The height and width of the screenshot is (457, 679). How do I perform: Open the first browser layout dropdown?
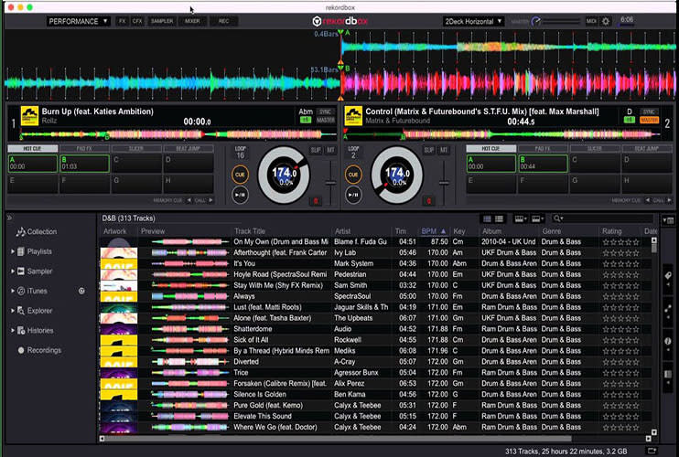click(520, 219)
